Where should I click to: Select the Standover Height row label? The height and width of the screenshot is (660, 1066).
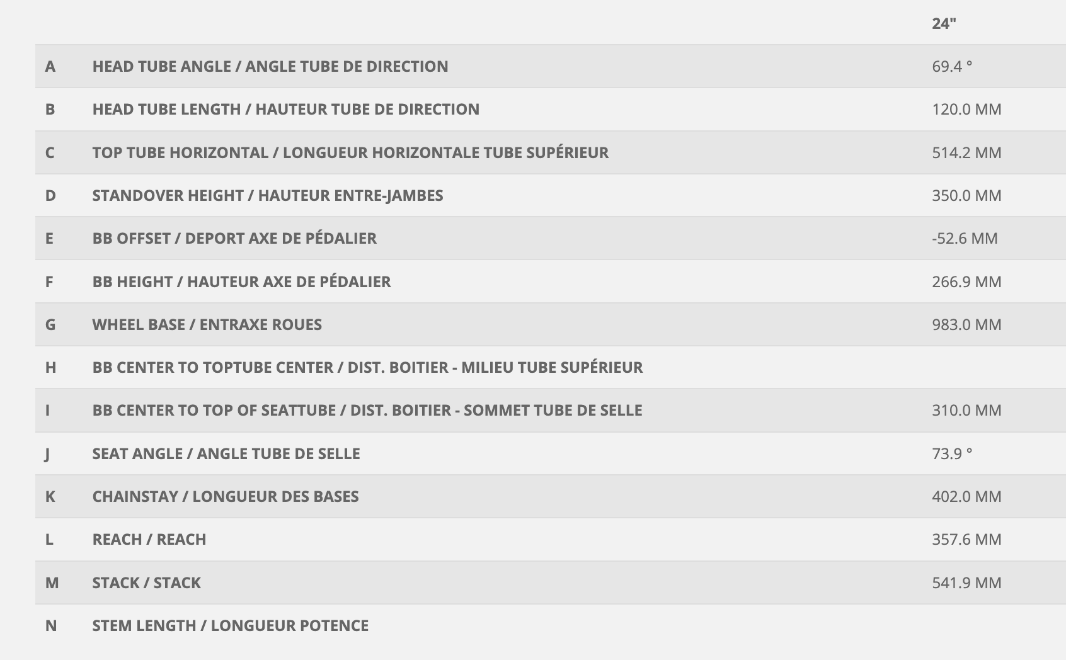(x=268, y=196)
